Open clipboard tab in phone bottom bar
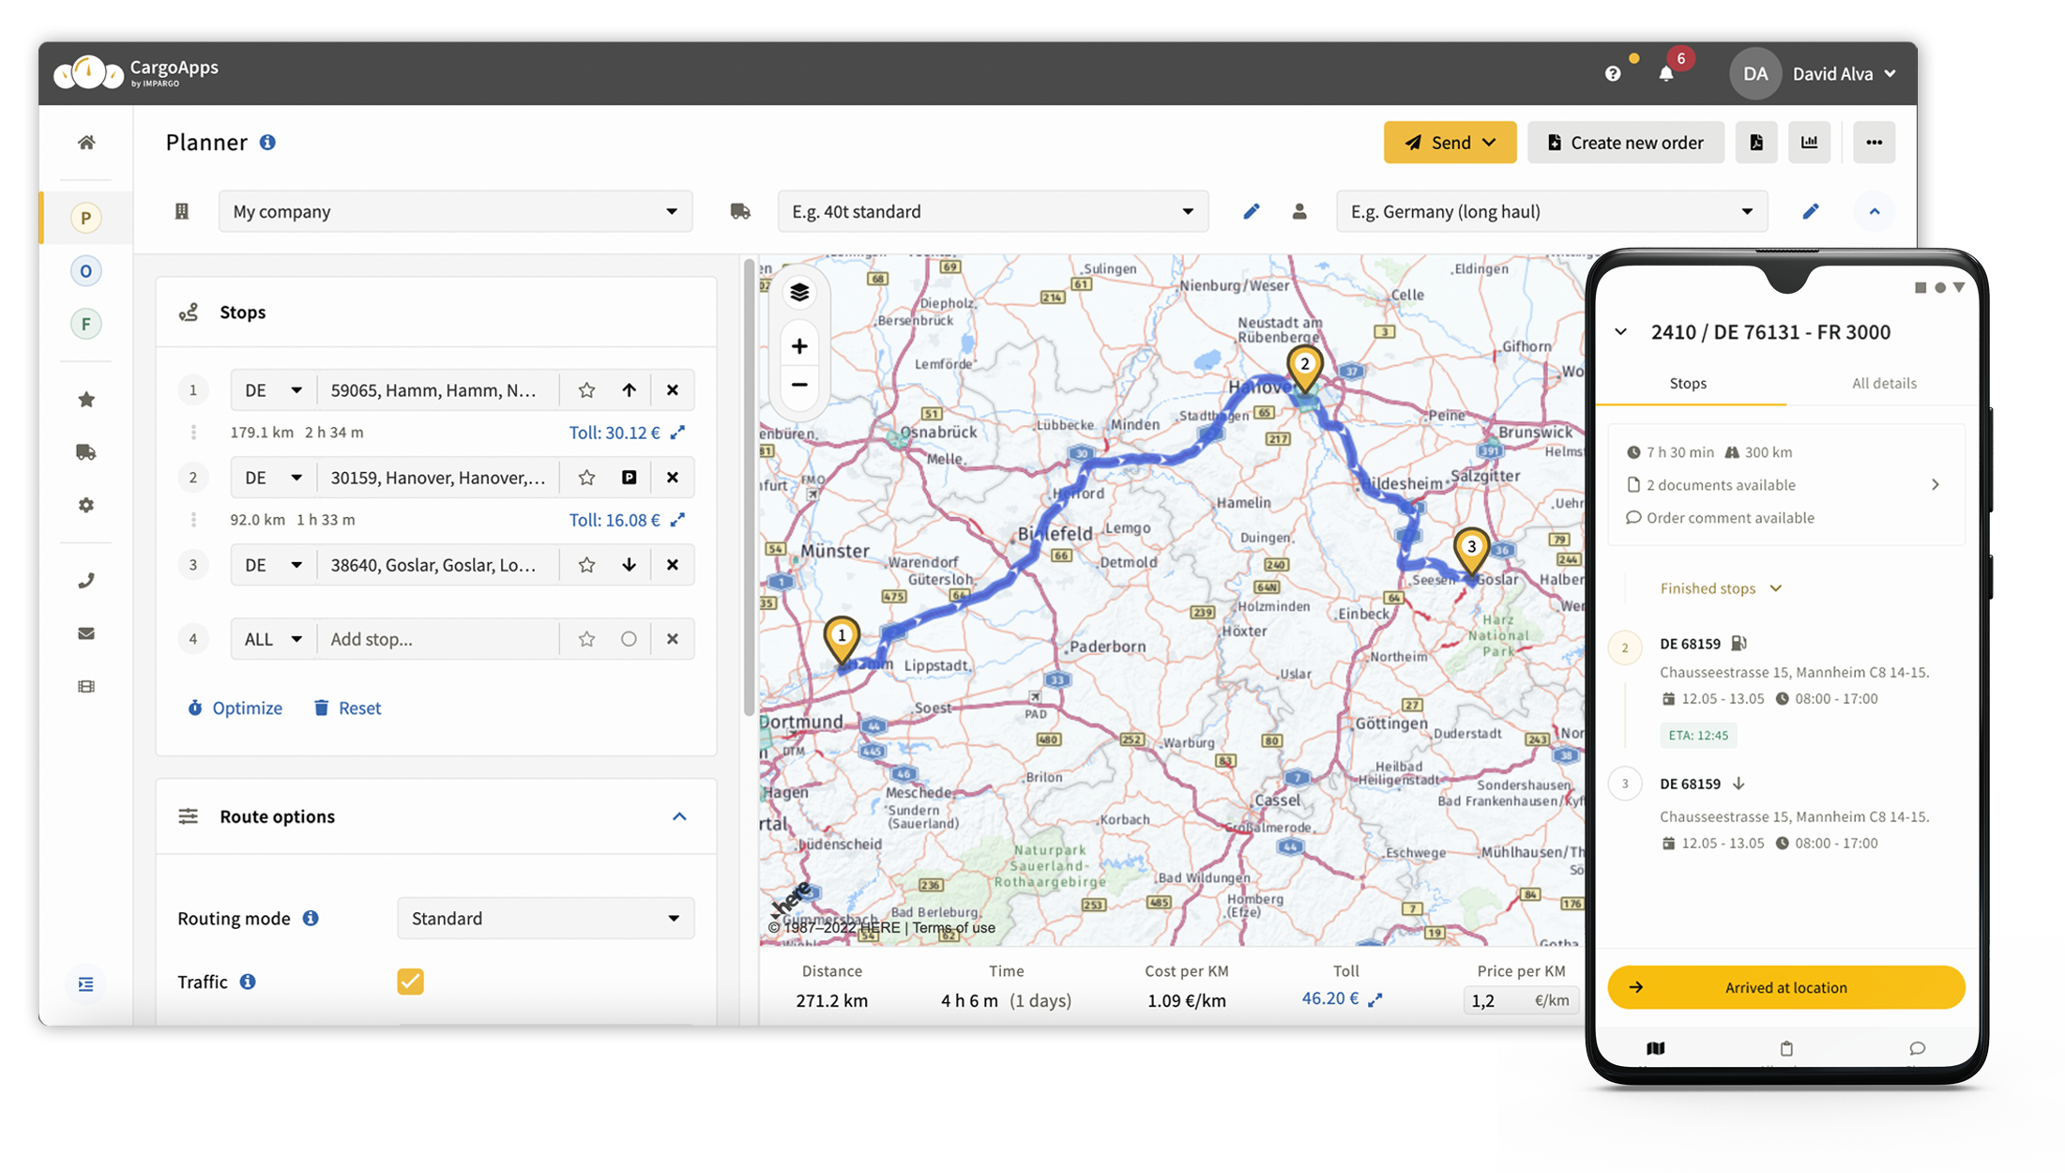The height and width of the screenshot is (1173, 2065). (1786, 1048)
